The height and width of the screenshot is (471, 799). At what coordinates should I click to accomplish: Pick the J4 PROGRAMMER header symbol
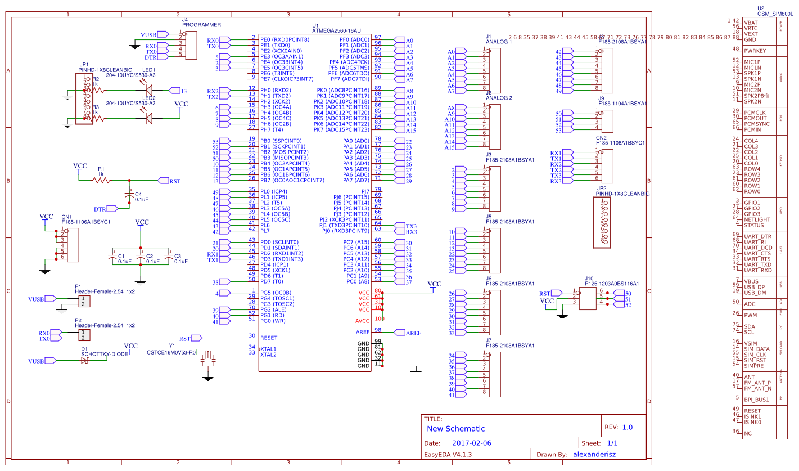[192, 45]
